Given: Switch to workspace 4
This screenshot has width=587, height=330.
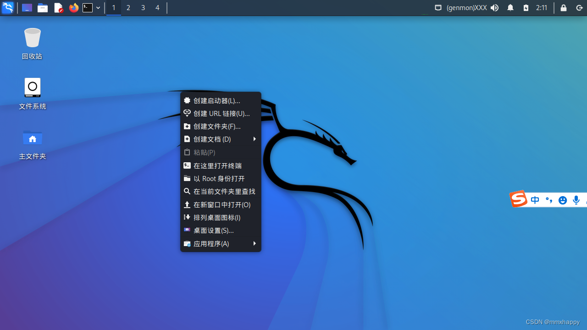Looking at the screenshot, I should click(x=157, y=8).
